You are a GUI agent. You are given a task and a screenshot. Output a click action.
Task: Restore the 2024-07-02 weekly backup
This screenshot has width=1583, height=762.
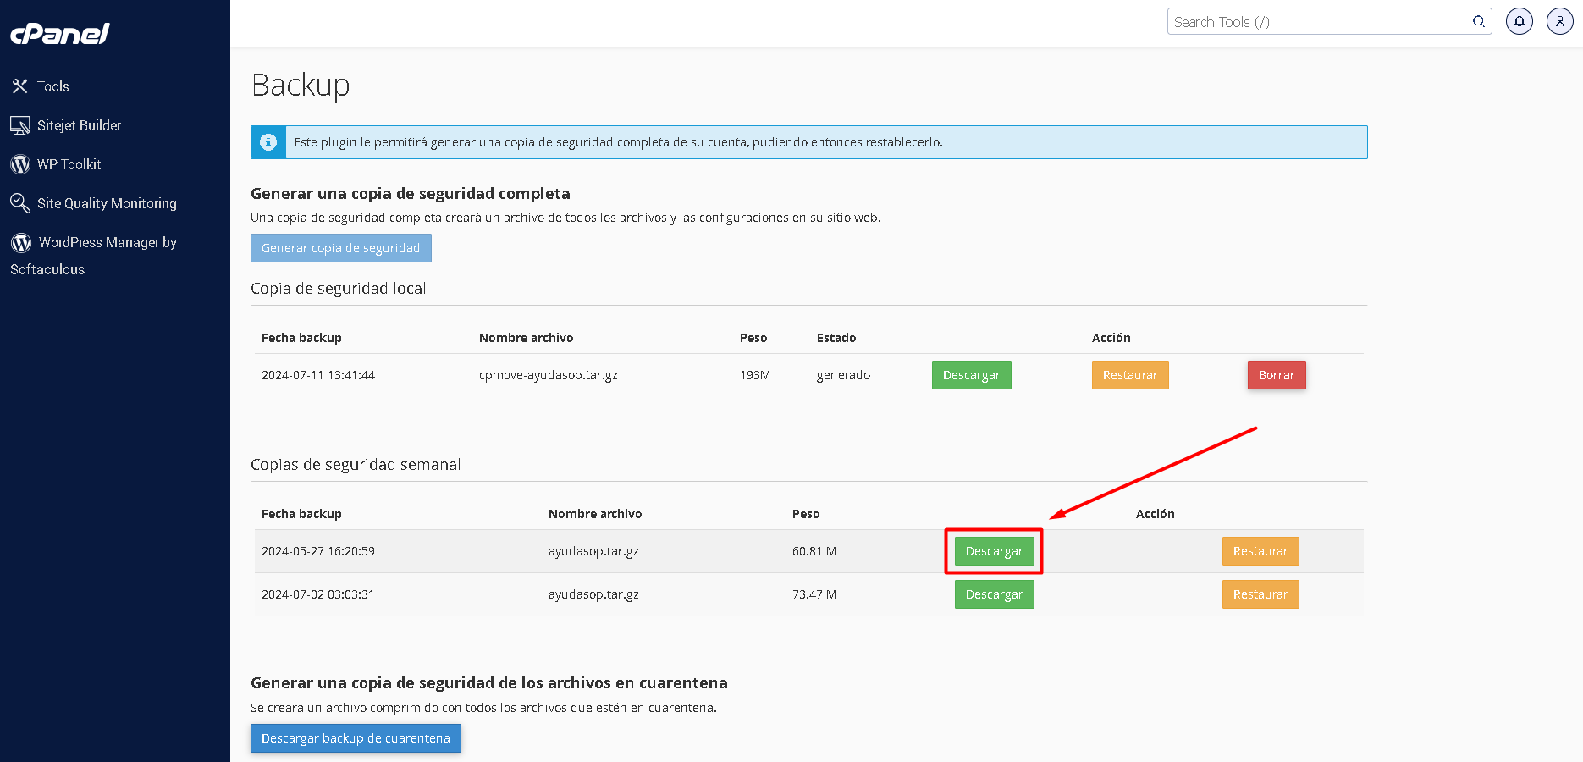1260,594
